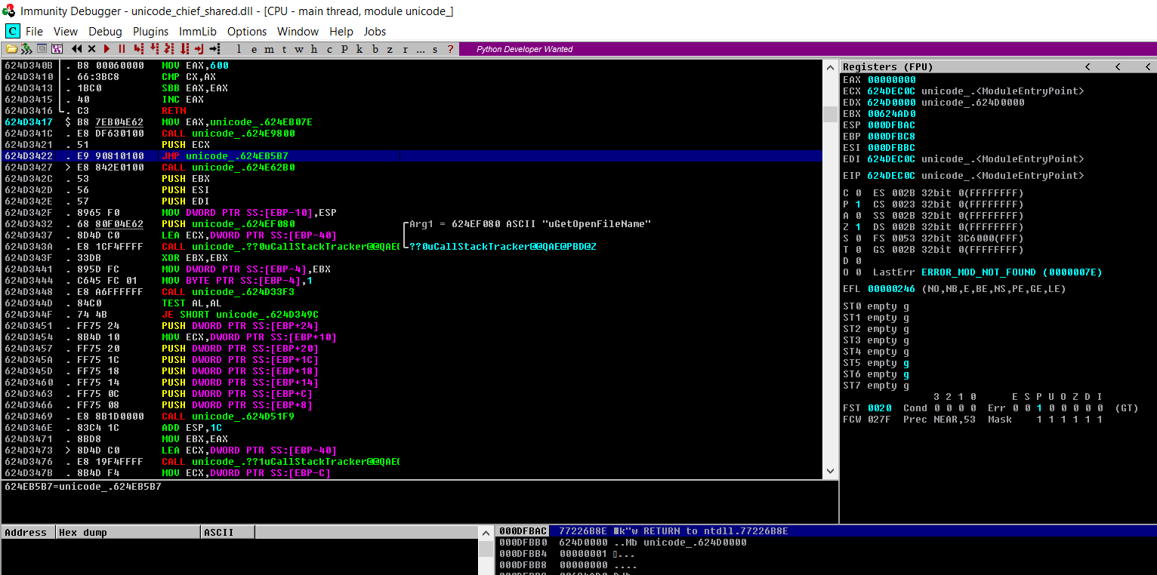Open the Plugins menu

(150, 32)
